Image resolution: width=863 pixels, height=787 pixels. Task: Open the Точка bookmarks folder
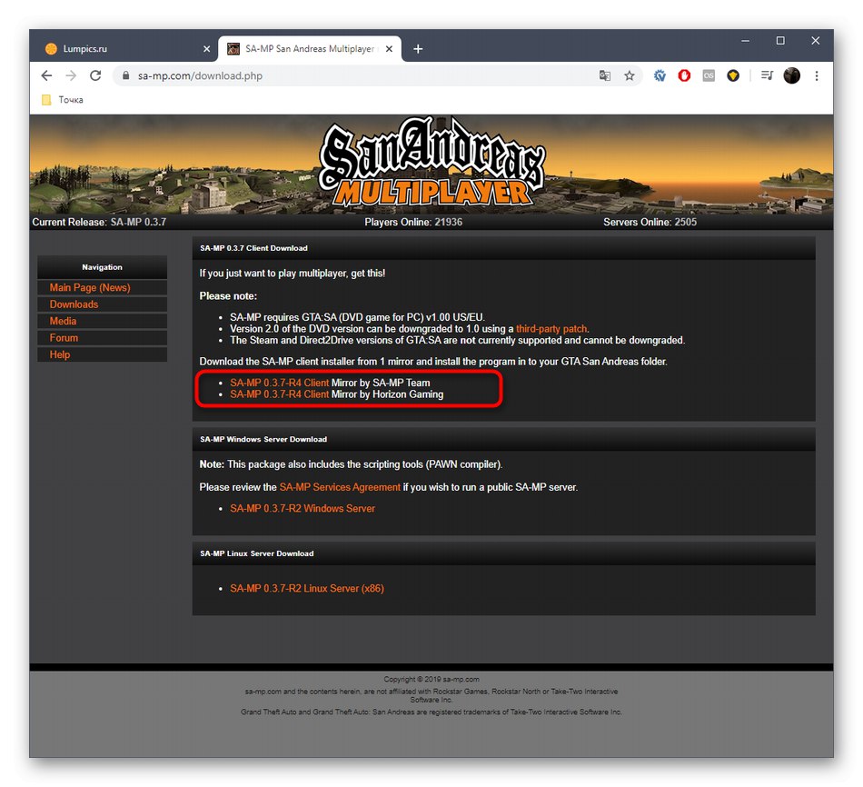(62, 100)
